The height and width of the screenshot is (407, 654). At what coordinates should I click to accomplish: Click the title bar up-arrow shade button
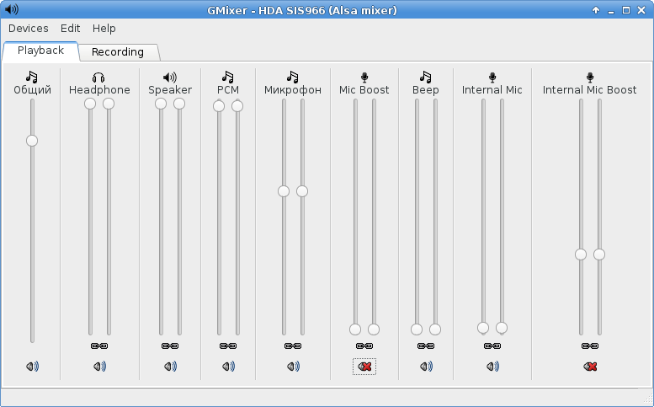point(596,10)
